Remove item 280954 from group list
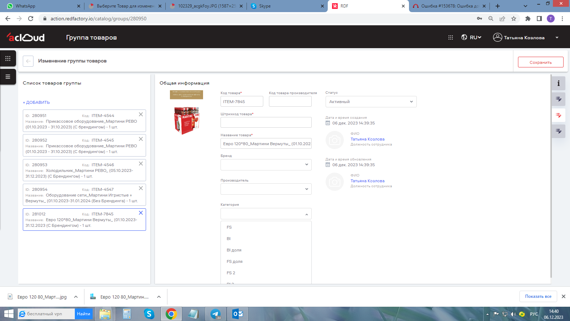Viewport: 570px width, 321px height. (x=141, y=188)
